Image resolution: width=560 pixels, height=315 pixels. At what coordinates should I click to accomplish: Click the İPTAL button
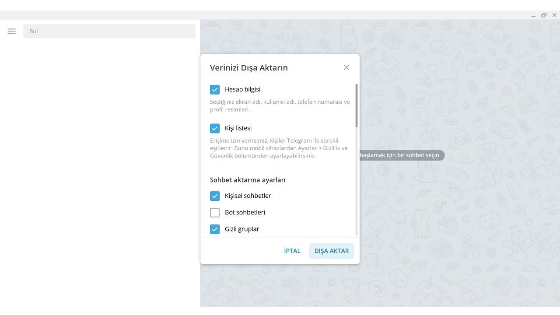pyautogui.click(x=292, y=251)
